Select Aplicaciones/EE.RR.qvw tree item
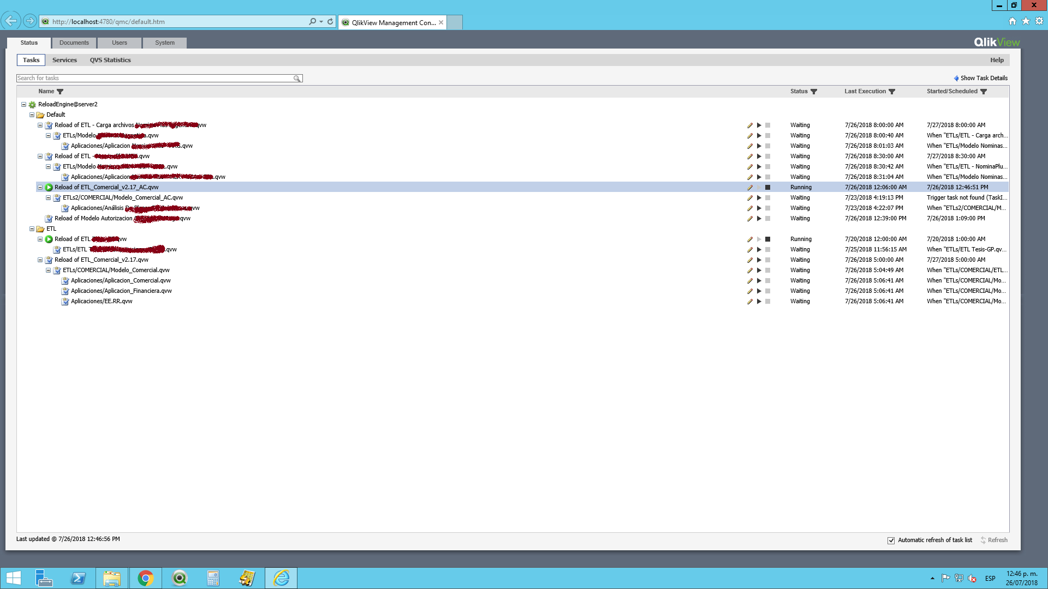Screen dimensions: 1048x589 point(102,302)
